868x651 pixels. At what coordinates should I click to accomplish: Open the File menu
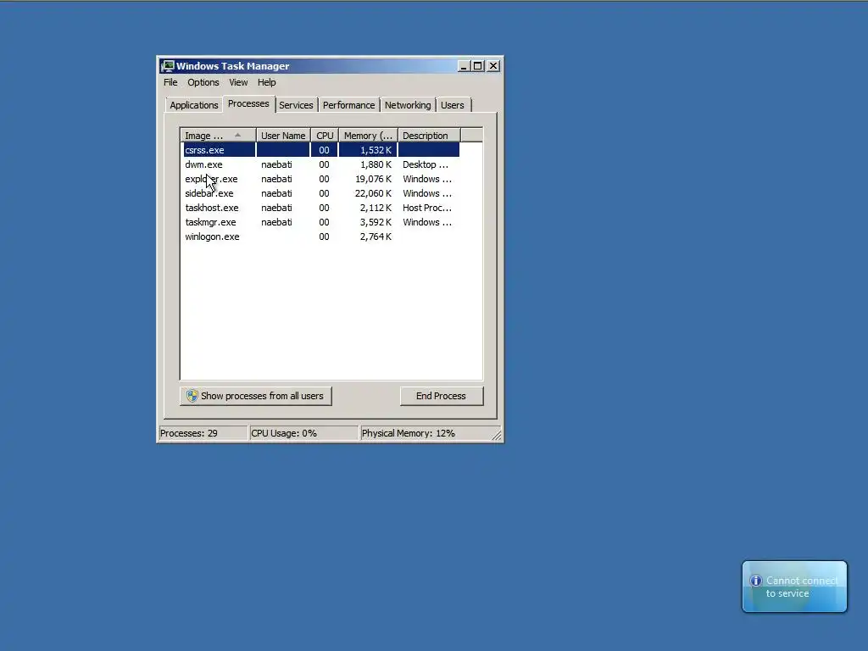[x=170, y=82]
